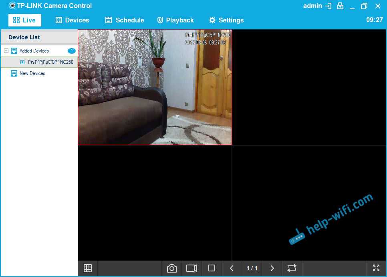Select the empty top-right video pane

[309, 87]
